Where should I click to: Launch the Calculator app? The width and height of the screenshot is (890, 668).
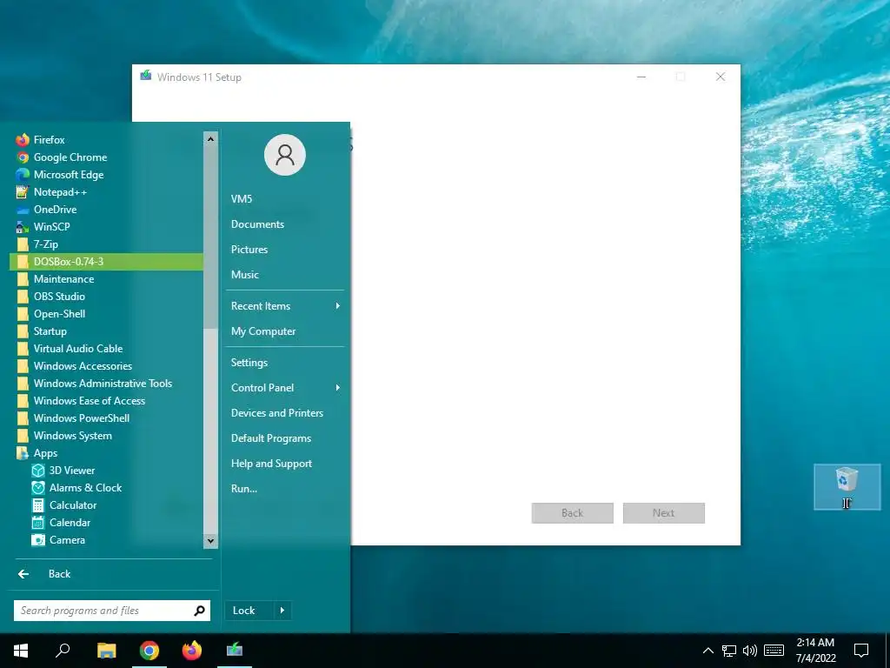(106, 505)
